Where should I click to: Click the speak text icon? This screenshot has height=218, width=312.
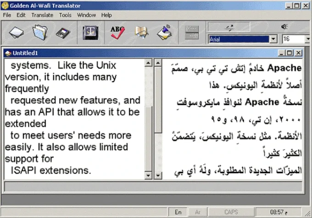(x=165, y=32)
